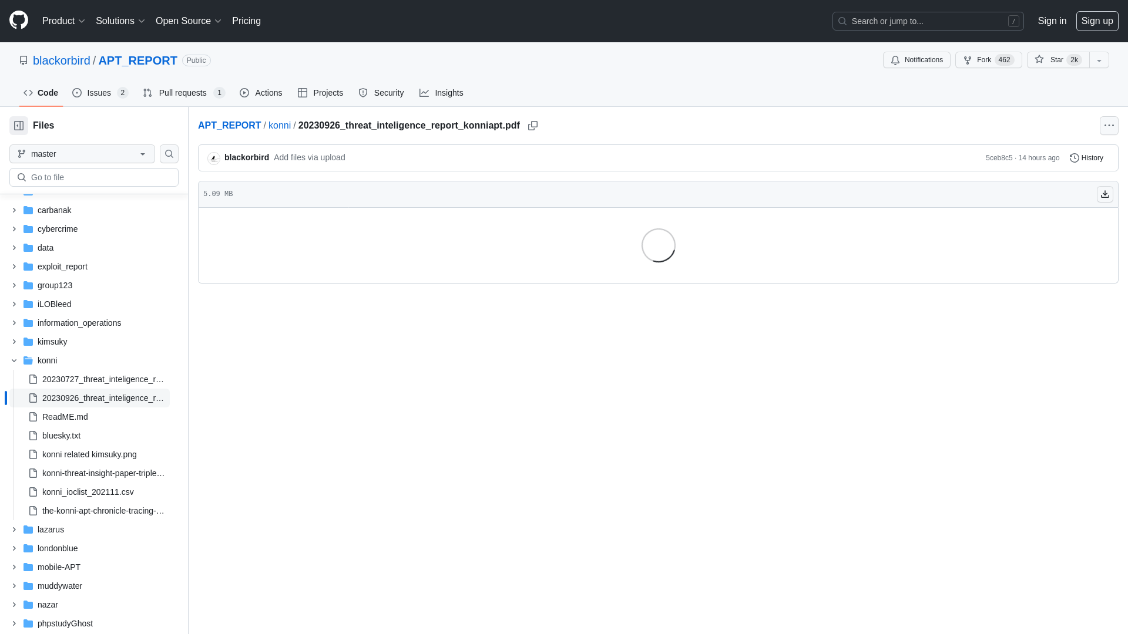
Task: Switch to the Projects tab
Action: tap(320, 93)
